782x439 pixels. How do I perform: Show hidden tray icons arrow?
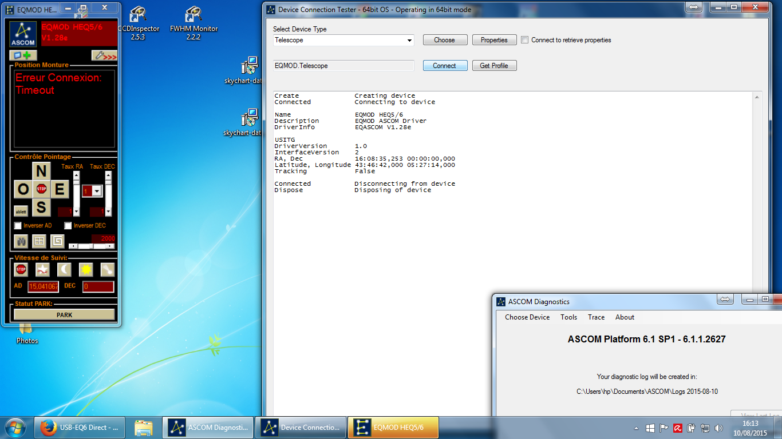point(637,428)
